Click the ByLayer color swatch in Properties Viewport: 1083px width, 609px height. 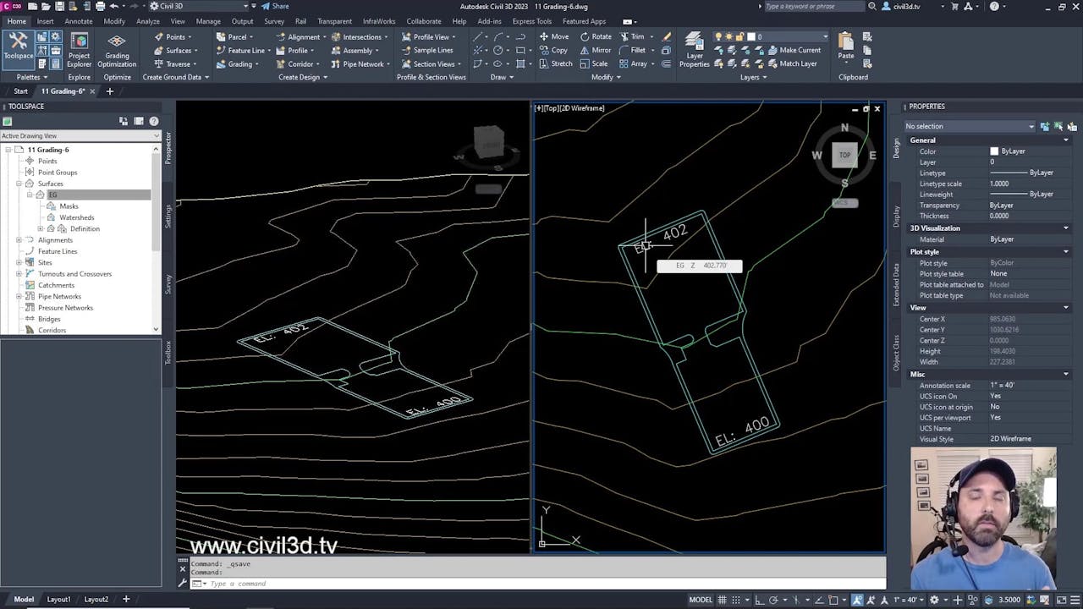(x=995, y=151)
